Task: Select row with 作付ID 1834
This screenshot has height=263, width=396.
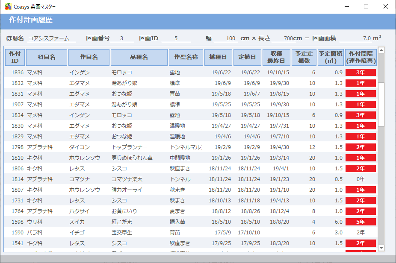Action: [x=190, y=115]
